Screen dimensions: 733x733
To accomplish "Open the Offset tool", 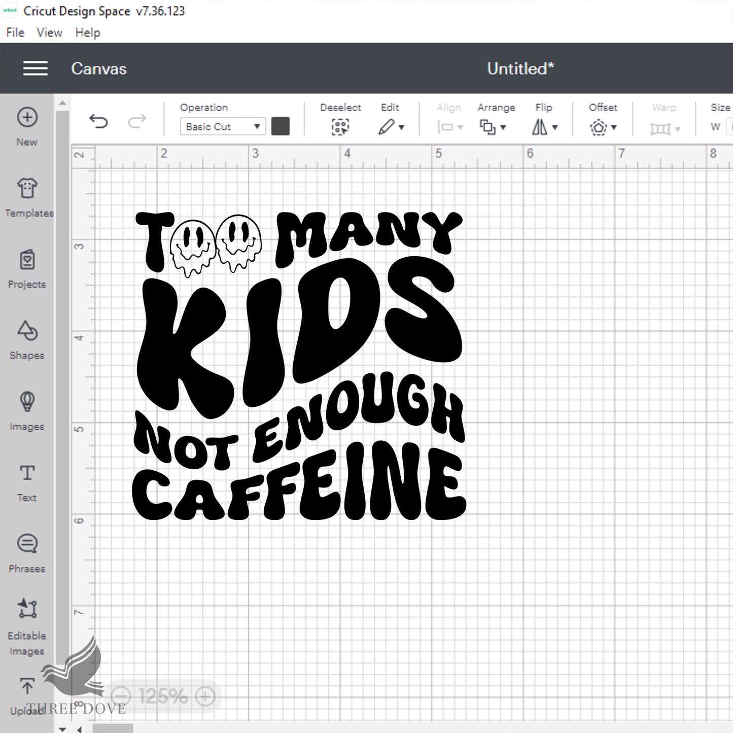I will 603,127.
